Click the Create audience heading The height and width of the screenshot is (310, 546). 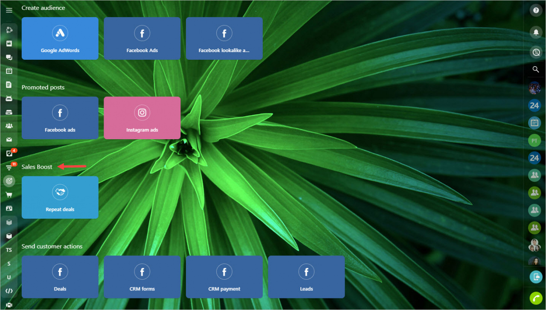pos(44,8)
